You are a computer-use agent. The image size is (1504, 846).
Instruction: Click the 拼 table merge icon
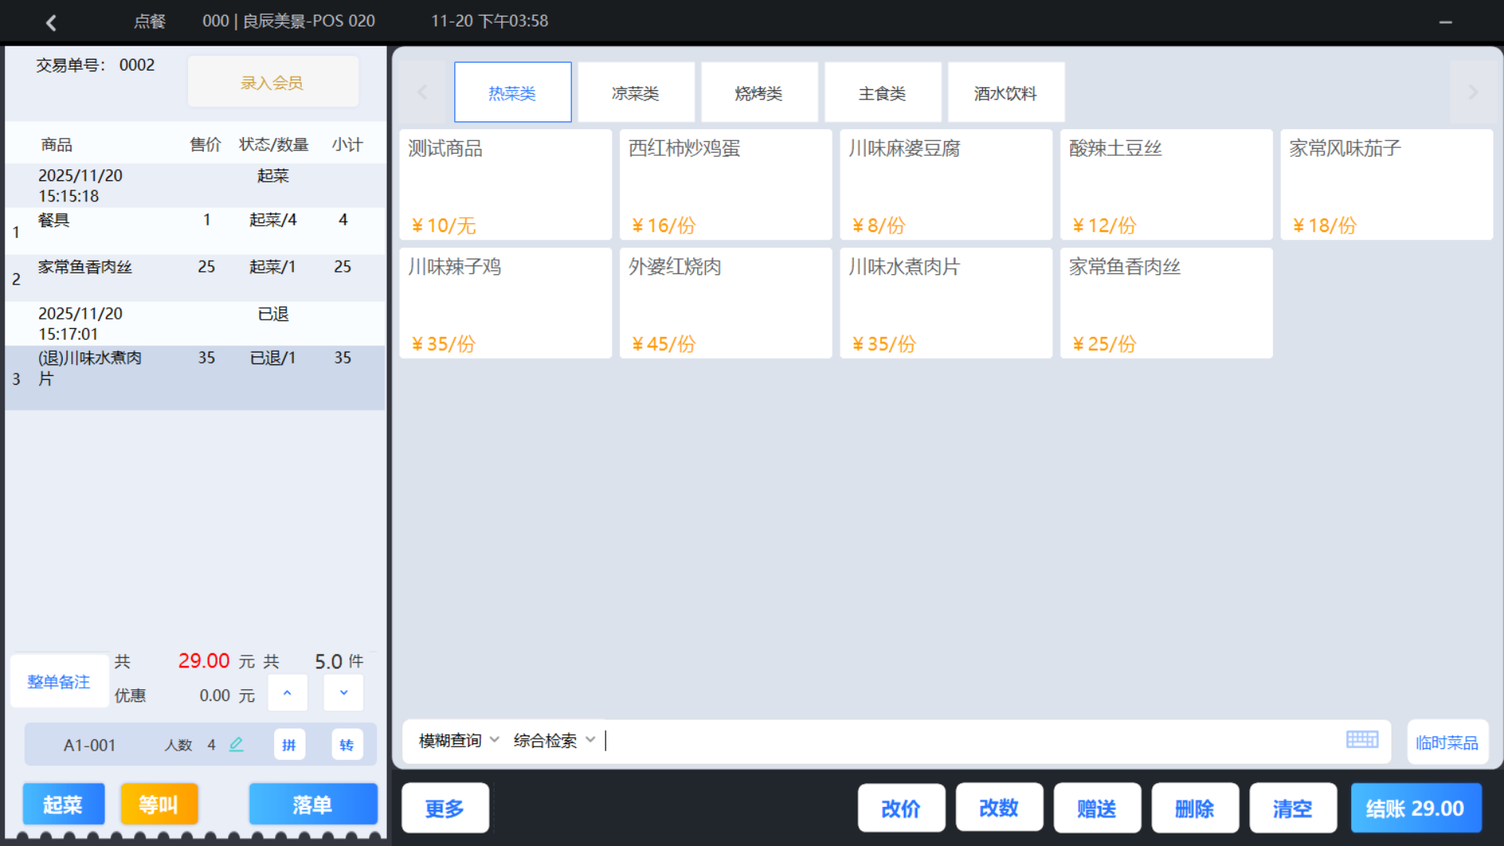[289, 744]
